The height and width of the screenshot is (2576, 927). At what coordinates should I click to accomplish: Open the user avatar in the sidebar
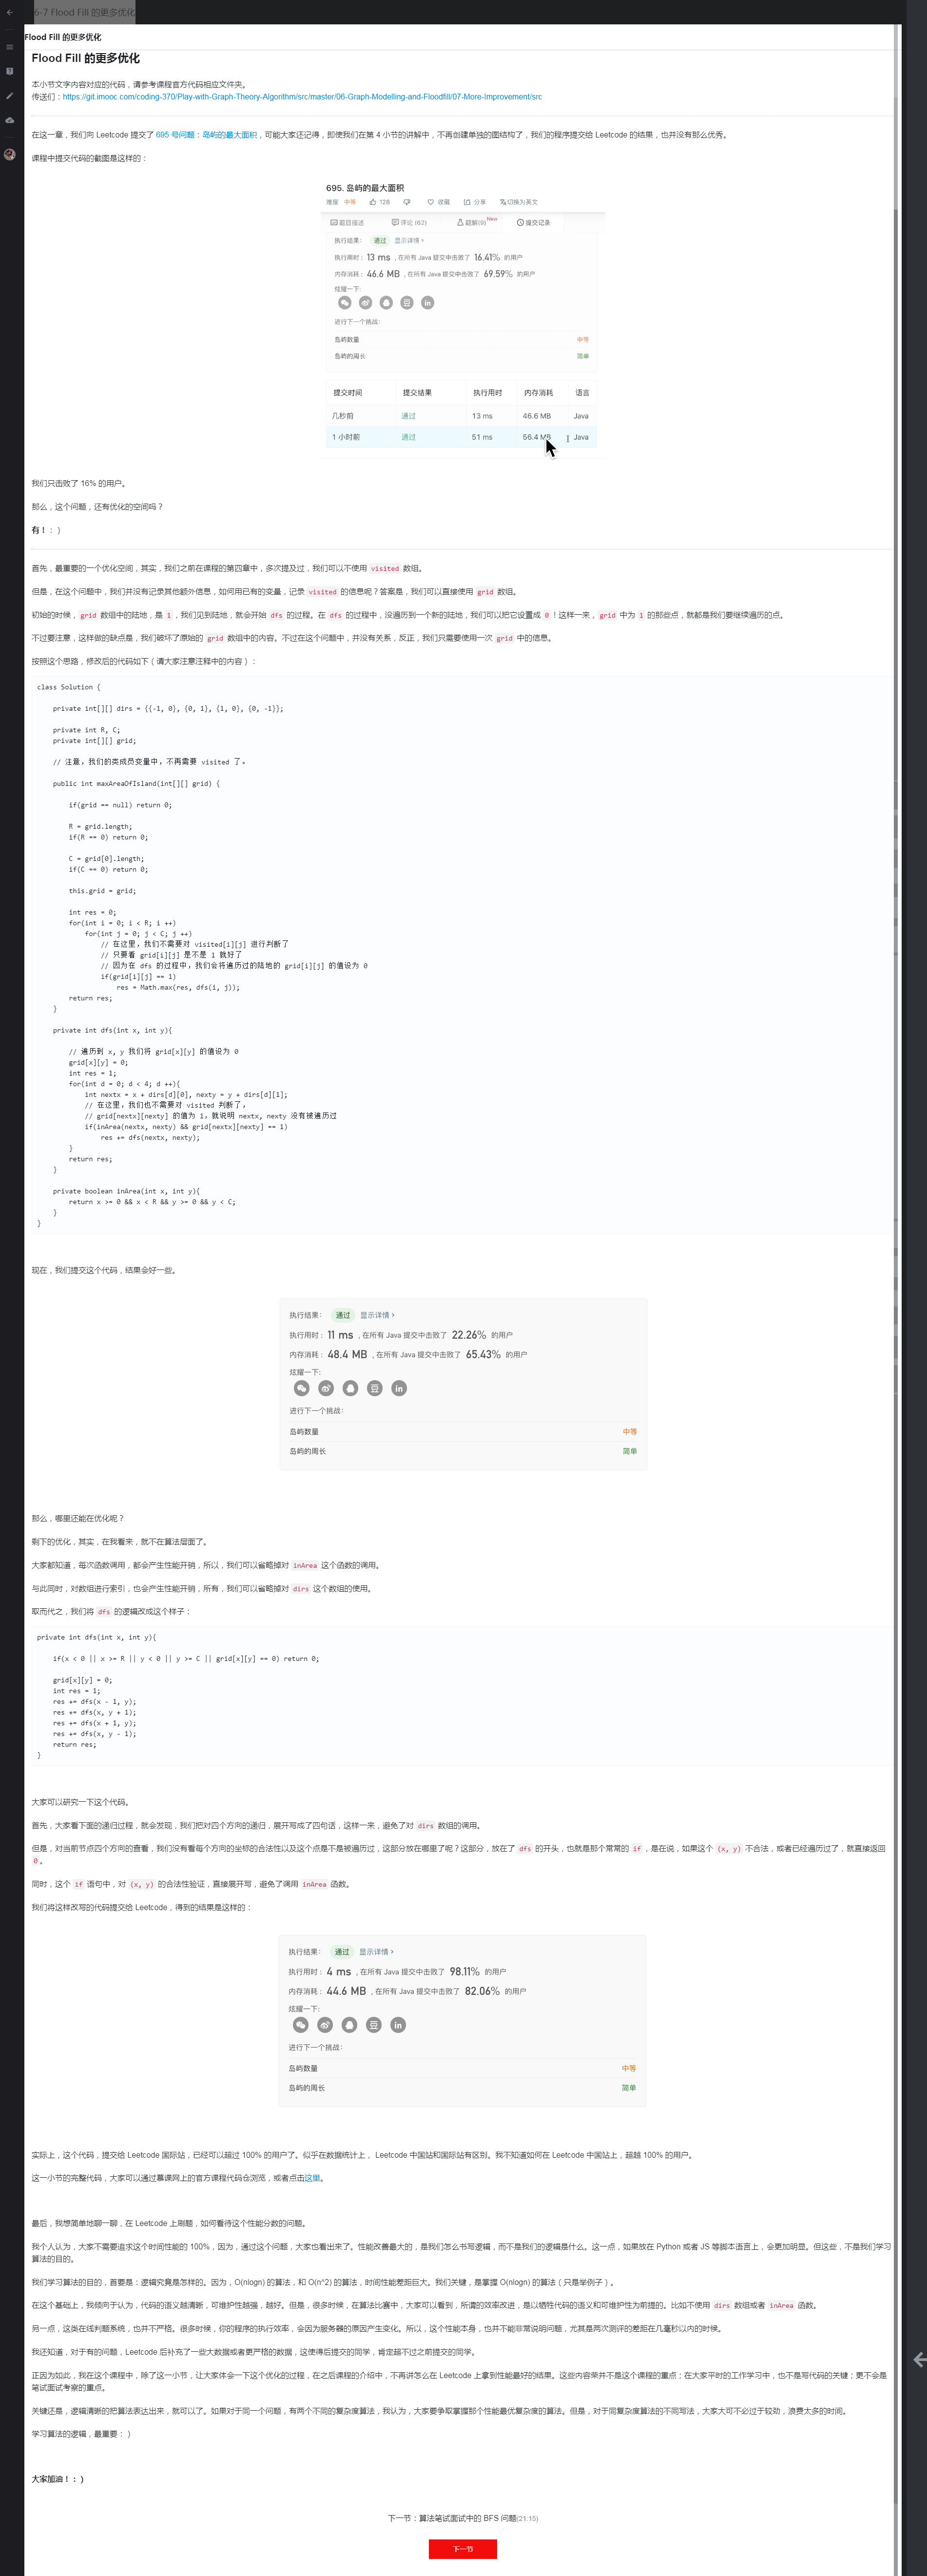pos(9,154)
